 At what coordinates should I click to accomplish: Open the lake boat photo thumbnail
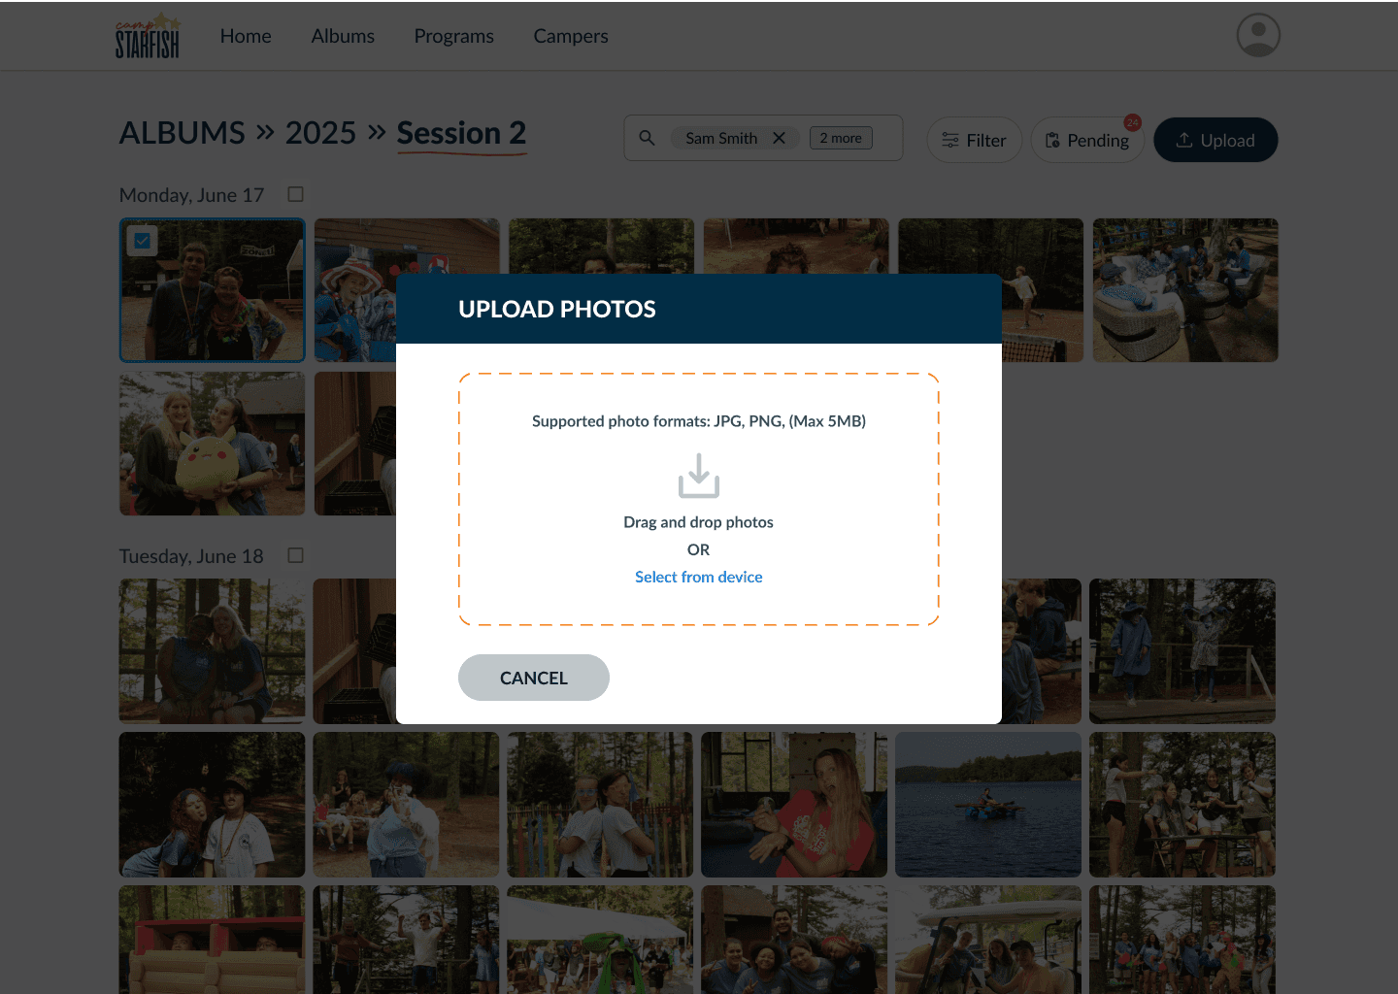coord(988,805)
